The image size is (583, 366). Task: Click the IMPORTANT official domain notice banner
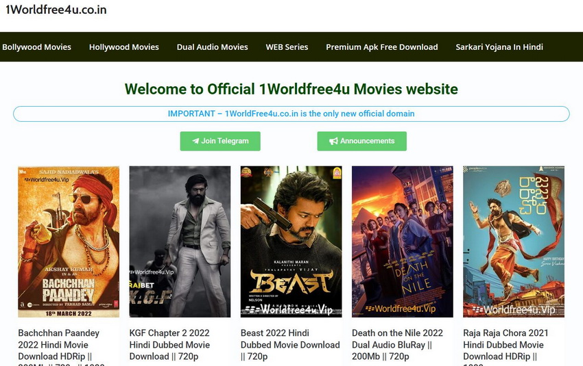291,114
